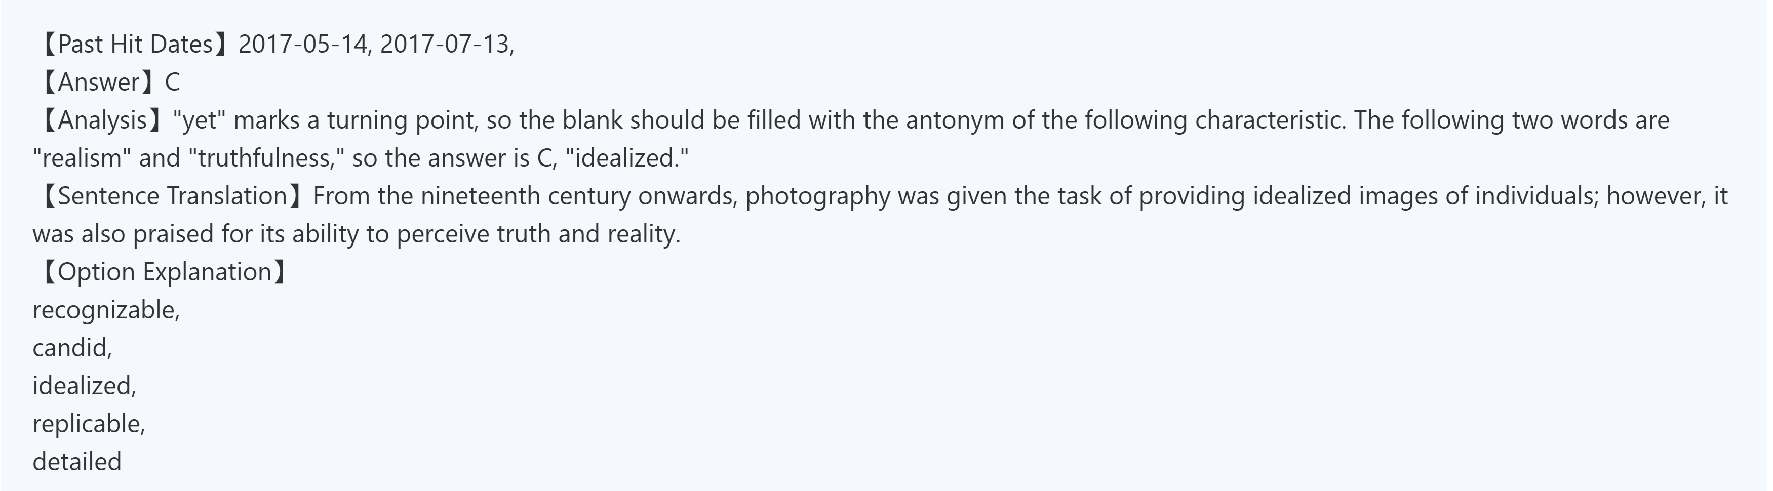The image size is (1773, 491).
Task: Click the option word "idealized" in the list
Action: coord(83,386)
